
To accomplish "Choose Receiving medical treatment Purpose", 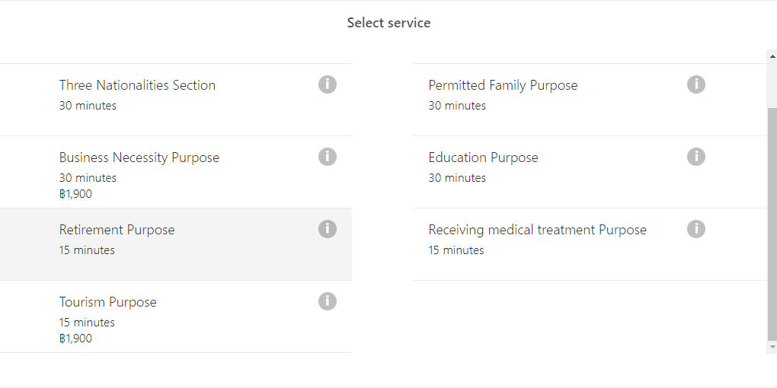I will click(x=589, y=244).
